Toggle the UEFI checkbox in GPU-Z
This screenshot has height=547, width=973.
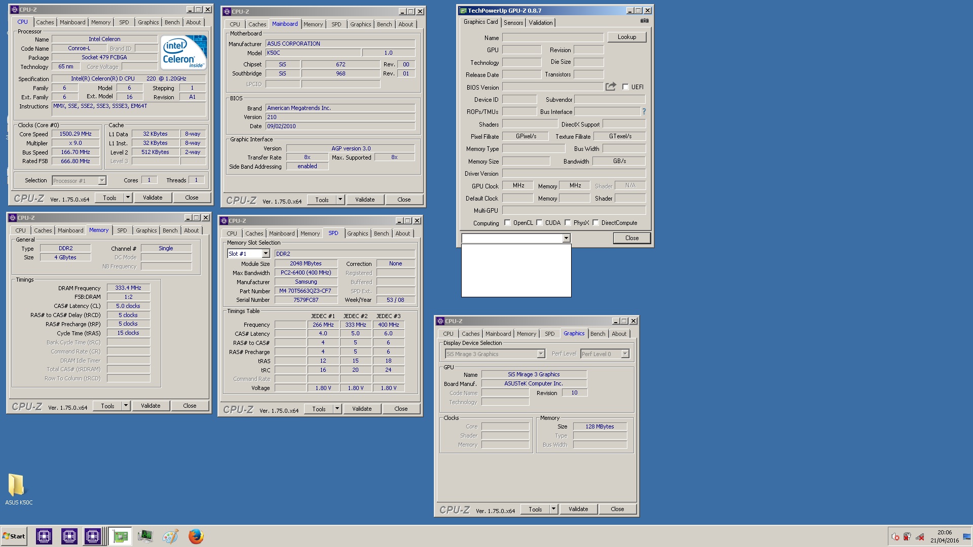pyautogui.click(x=625, y=87)
